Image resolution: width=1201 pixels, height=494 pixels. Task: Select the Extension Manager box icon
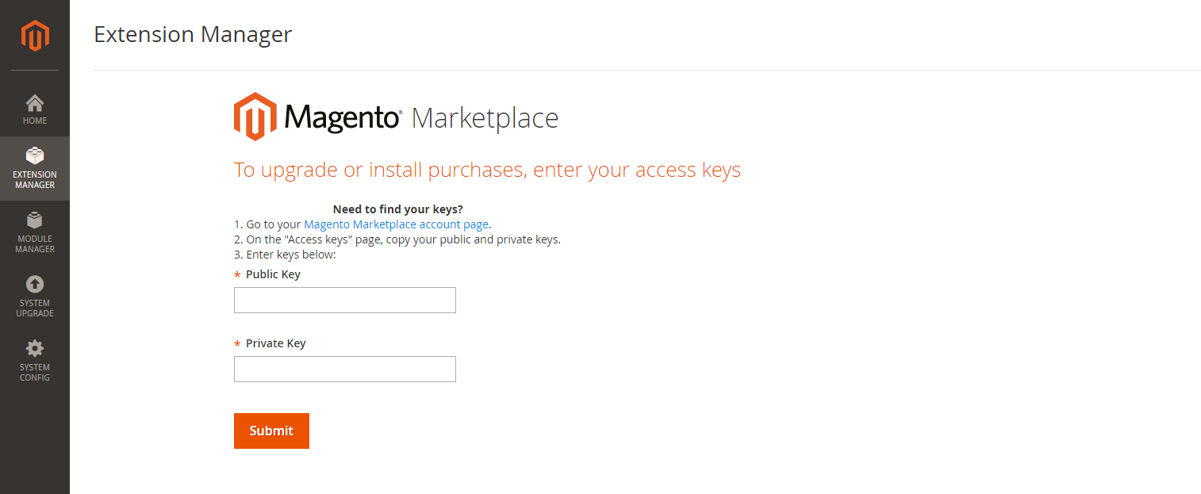click(35, 155)
